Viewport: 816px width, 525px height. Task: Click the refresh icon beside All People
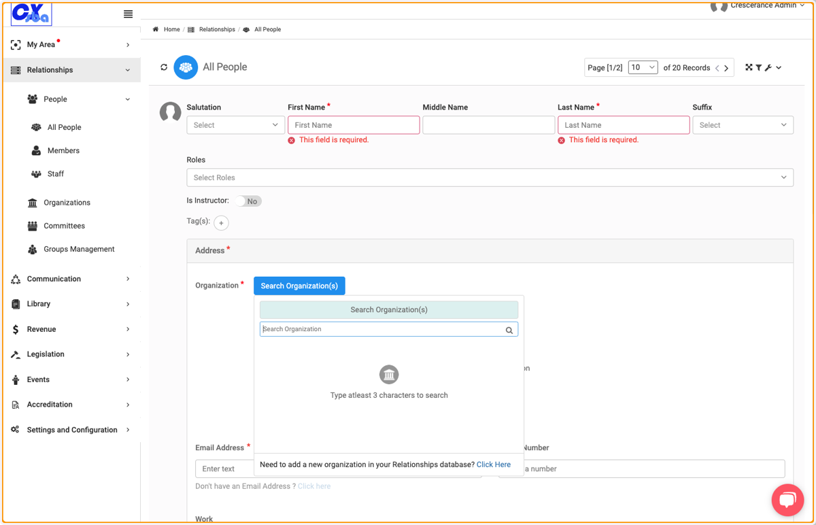[x=164, y=67]
